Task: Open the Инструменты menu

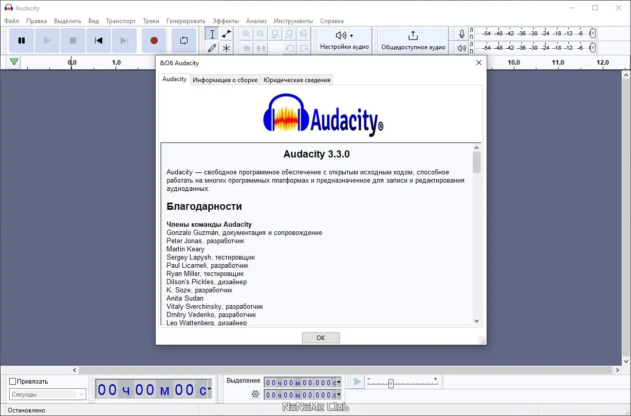Action: tap(293, 21)
